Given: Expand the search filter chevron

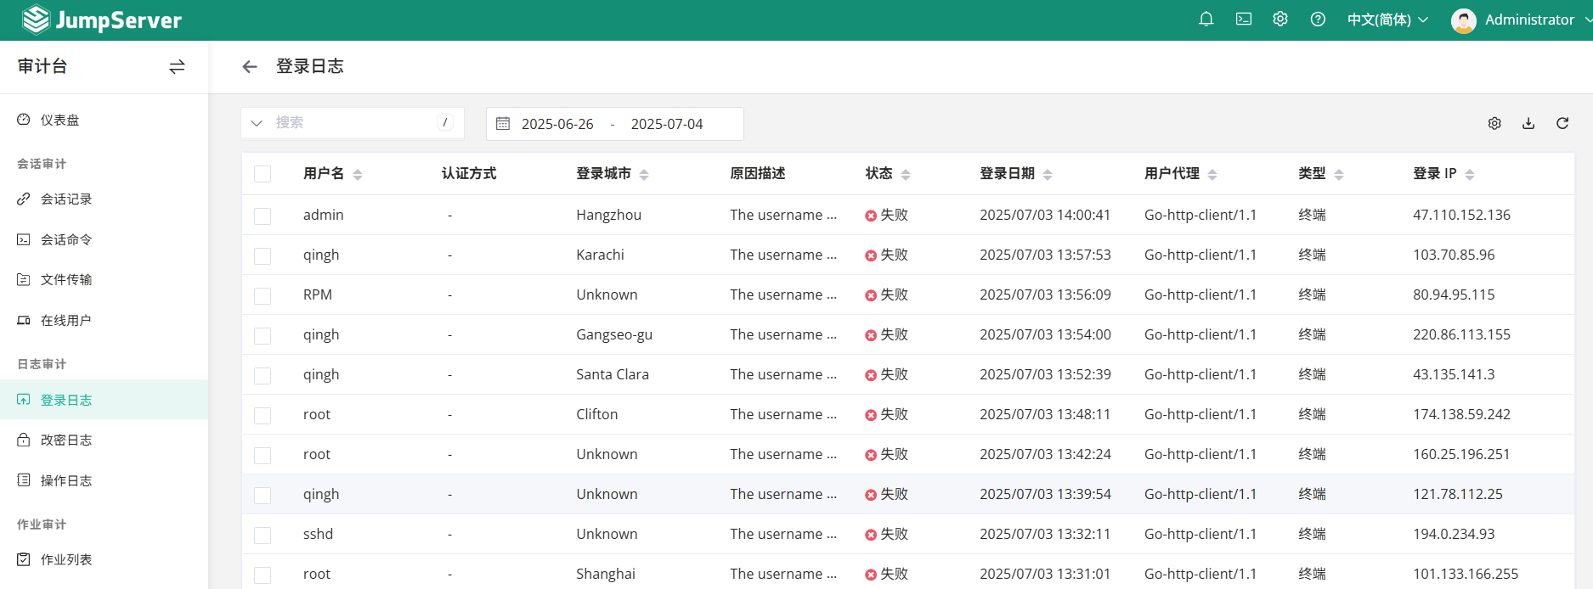Looking at the screenshot, I should coord(257,123).
